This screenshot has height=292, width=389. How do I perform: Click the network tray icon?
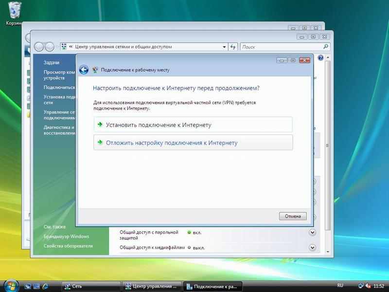point(361,286)
